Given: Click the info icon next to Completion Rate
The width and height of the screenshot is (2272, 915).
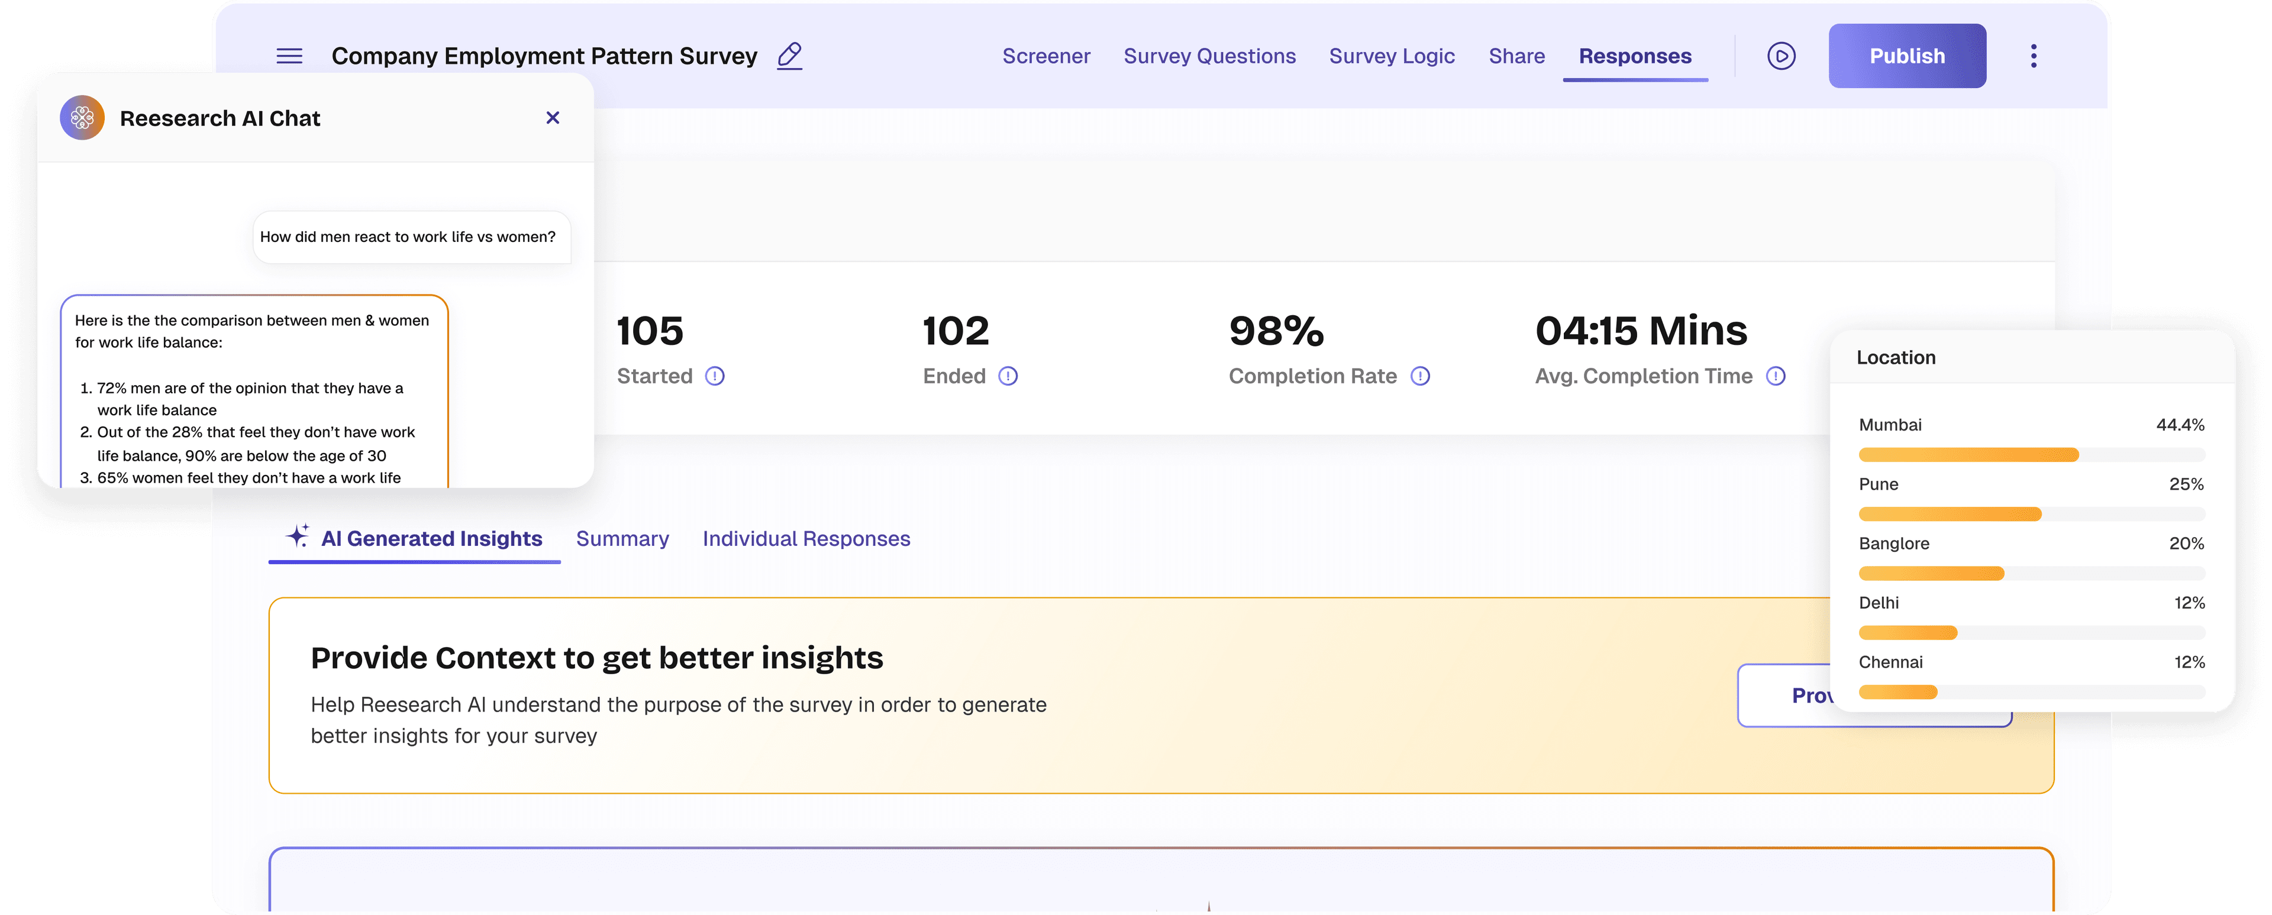Looking at the screenshot, I should (1421, 376).
